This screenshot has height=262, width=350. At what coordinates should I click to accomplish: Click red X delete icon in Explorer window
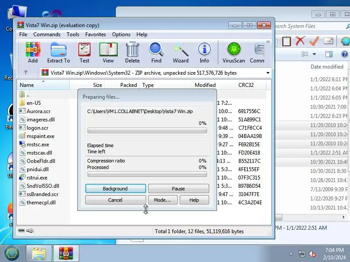coord(300,41)
